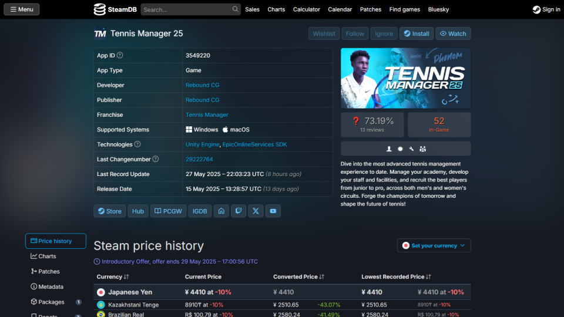Viewport: 564px width, 317px height.
Task: Open the Tennis Manager franchise link
Action: click(x=207, y=114)
